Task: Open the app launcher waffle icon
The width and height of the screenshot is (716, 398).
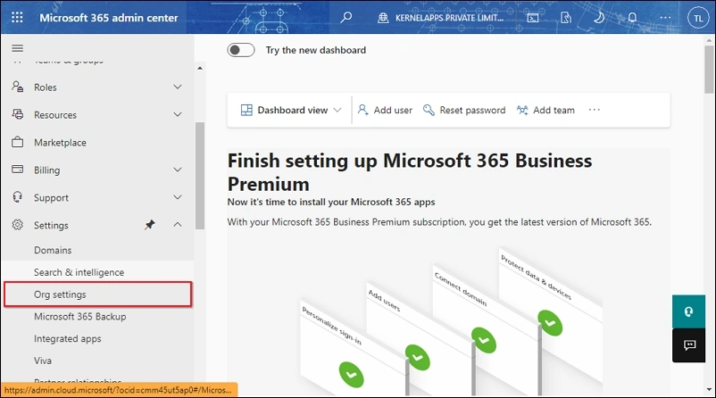Action: (x=17, y=17)
